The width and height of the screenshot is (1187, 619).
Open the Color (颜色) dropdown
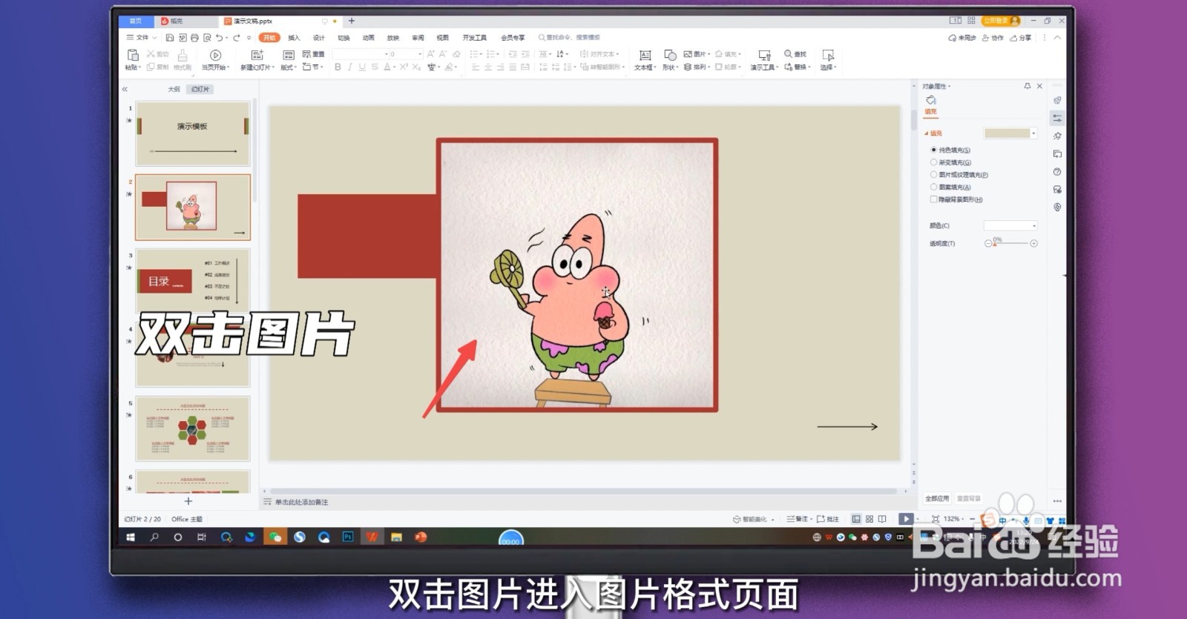point(1010,225)
